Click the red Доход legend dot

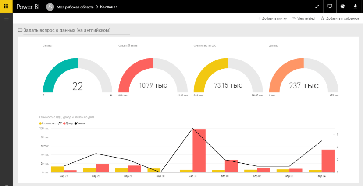pyautogui.click(x=64, y=123)
